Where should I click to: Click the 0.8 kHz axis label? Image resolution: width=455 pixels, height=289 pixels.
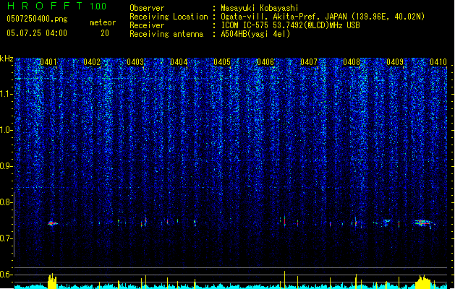coord(6,202)
